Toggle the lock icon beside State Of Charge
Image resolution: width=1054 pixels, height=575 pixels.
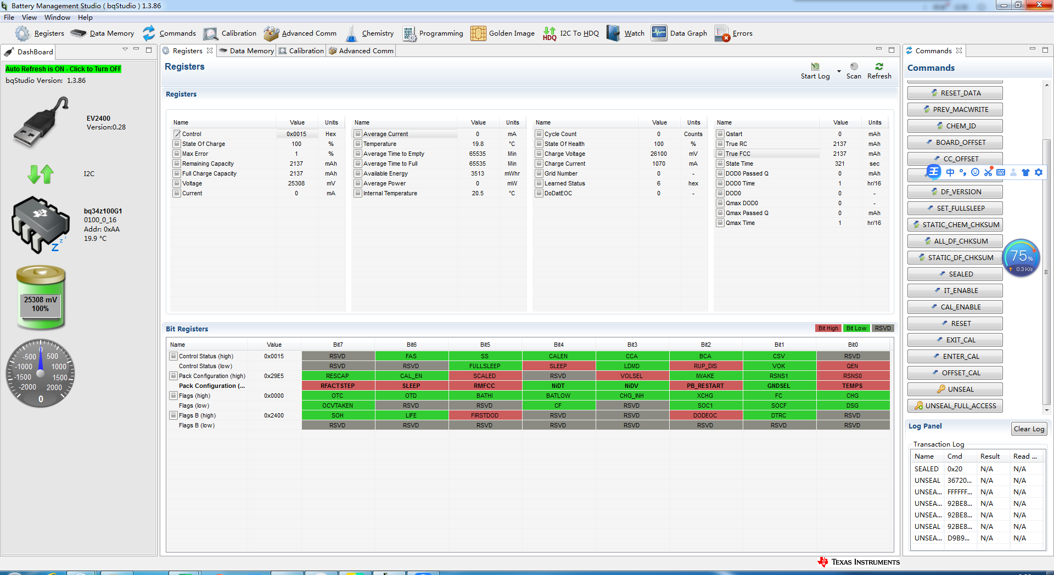pos(177,144)
